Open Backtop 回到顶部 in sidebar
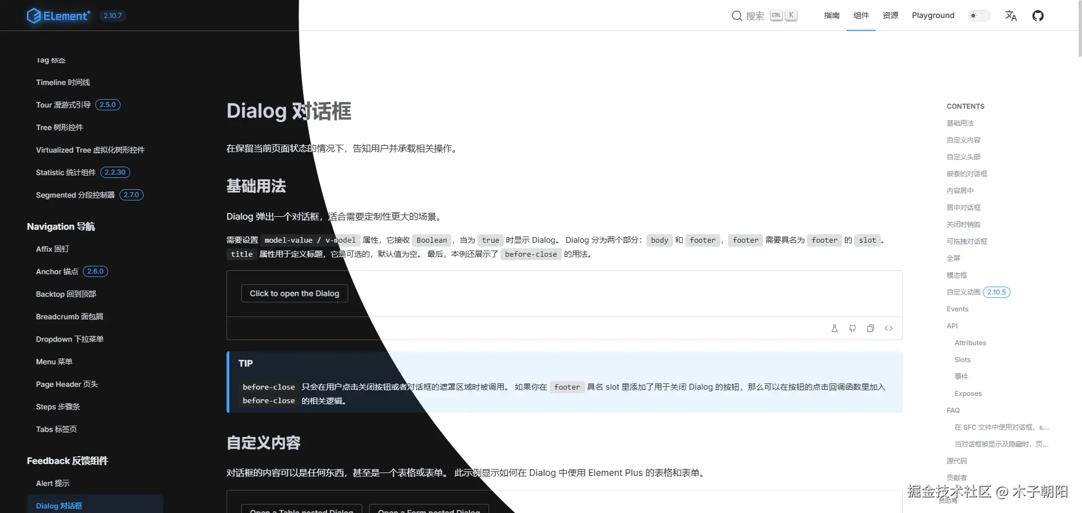This screenshot has width=1082, height=513. (x=66, y=294)
